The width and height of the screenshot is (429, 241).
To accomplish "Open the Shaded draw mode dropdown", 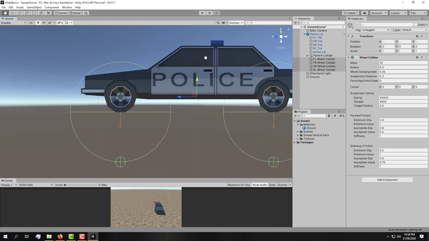I will coord(13,23).
